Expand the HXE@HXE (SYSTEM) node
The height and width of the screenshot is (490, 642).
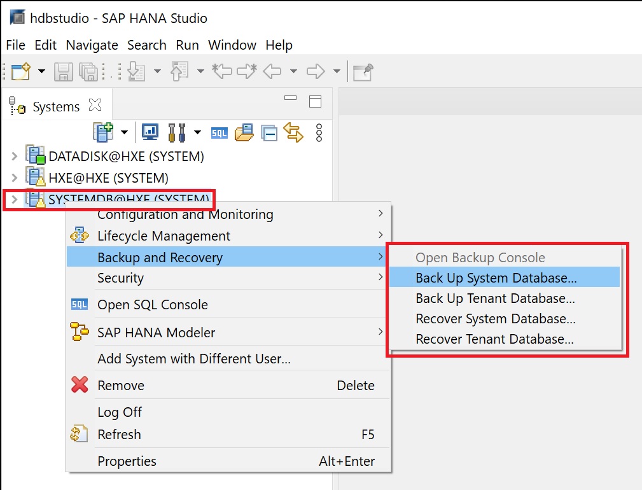[x=15, y=178]
